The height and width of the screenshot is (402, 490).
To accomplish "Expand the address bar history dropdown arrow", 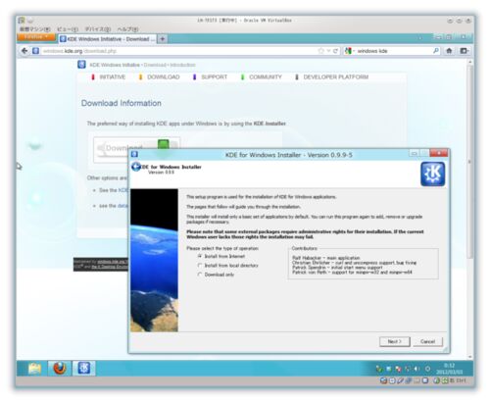I will 328,51.
